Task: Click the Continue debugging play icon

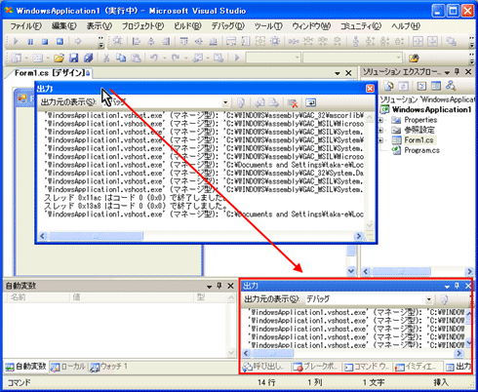Action: 16,42
